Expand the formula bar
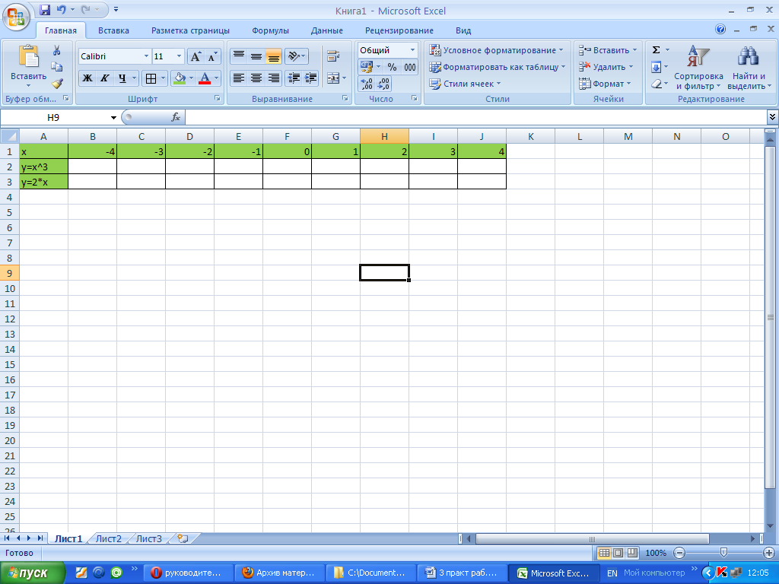Image resolution: width=779 pixels, height=584 pixels. point(772,117)
